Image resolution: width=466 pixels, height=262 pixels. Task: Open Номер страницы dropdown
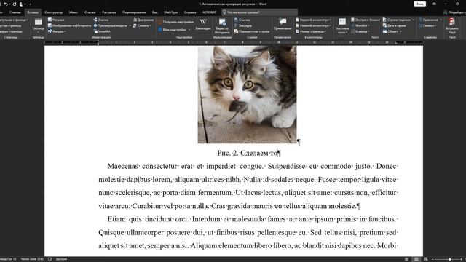311,31
